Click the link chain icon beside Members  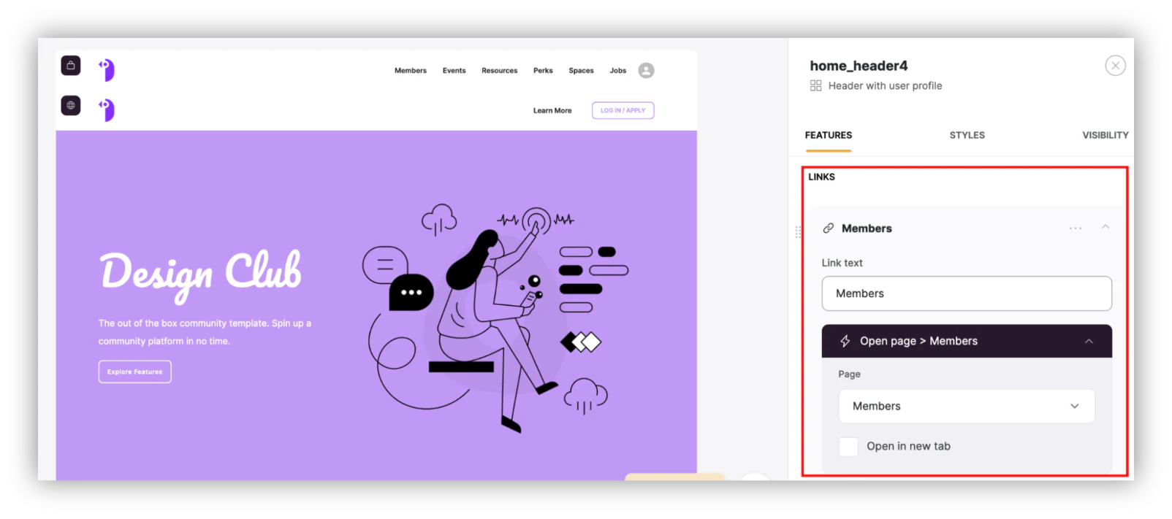pos(829,228)
